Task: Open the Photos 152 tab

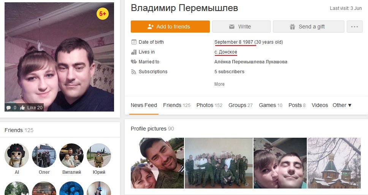Action: pyautogui.click(x=209, y=105)
